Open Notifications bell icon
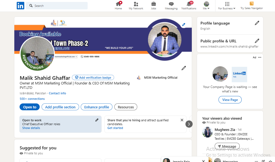Screen dimensions: 275x162 click(189, 4)
